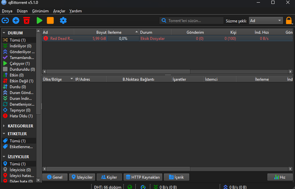
Task: Start torrent with green play icon
Action: [x=39, y=20]
